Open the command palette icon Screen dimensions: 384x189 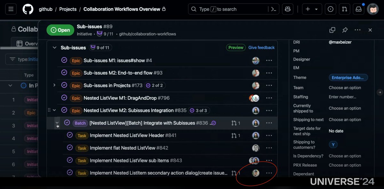(x=274, y=9)
